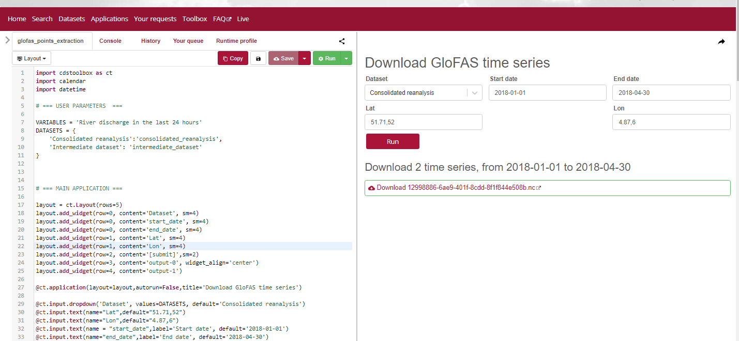Image resolution: width=739 pixels, height=341 pixels.
Task: Click the 'DATASETS = {' line
Action: 55,131
